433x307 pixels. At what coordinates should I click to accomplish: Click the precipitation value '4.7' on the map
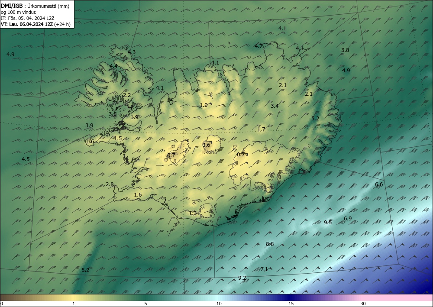(x=259, y=46)
